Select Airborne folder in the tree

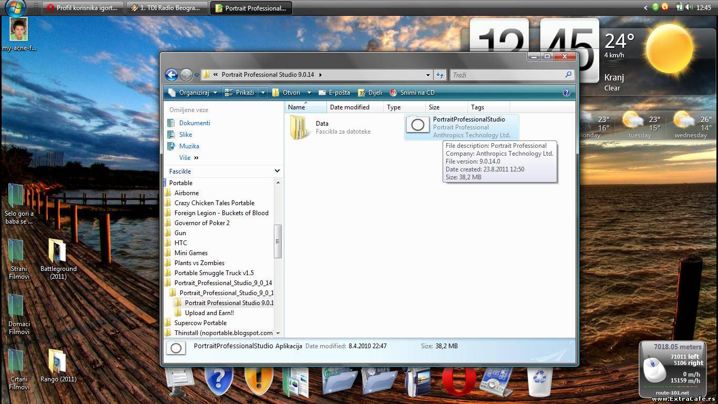tap(187, 193)
